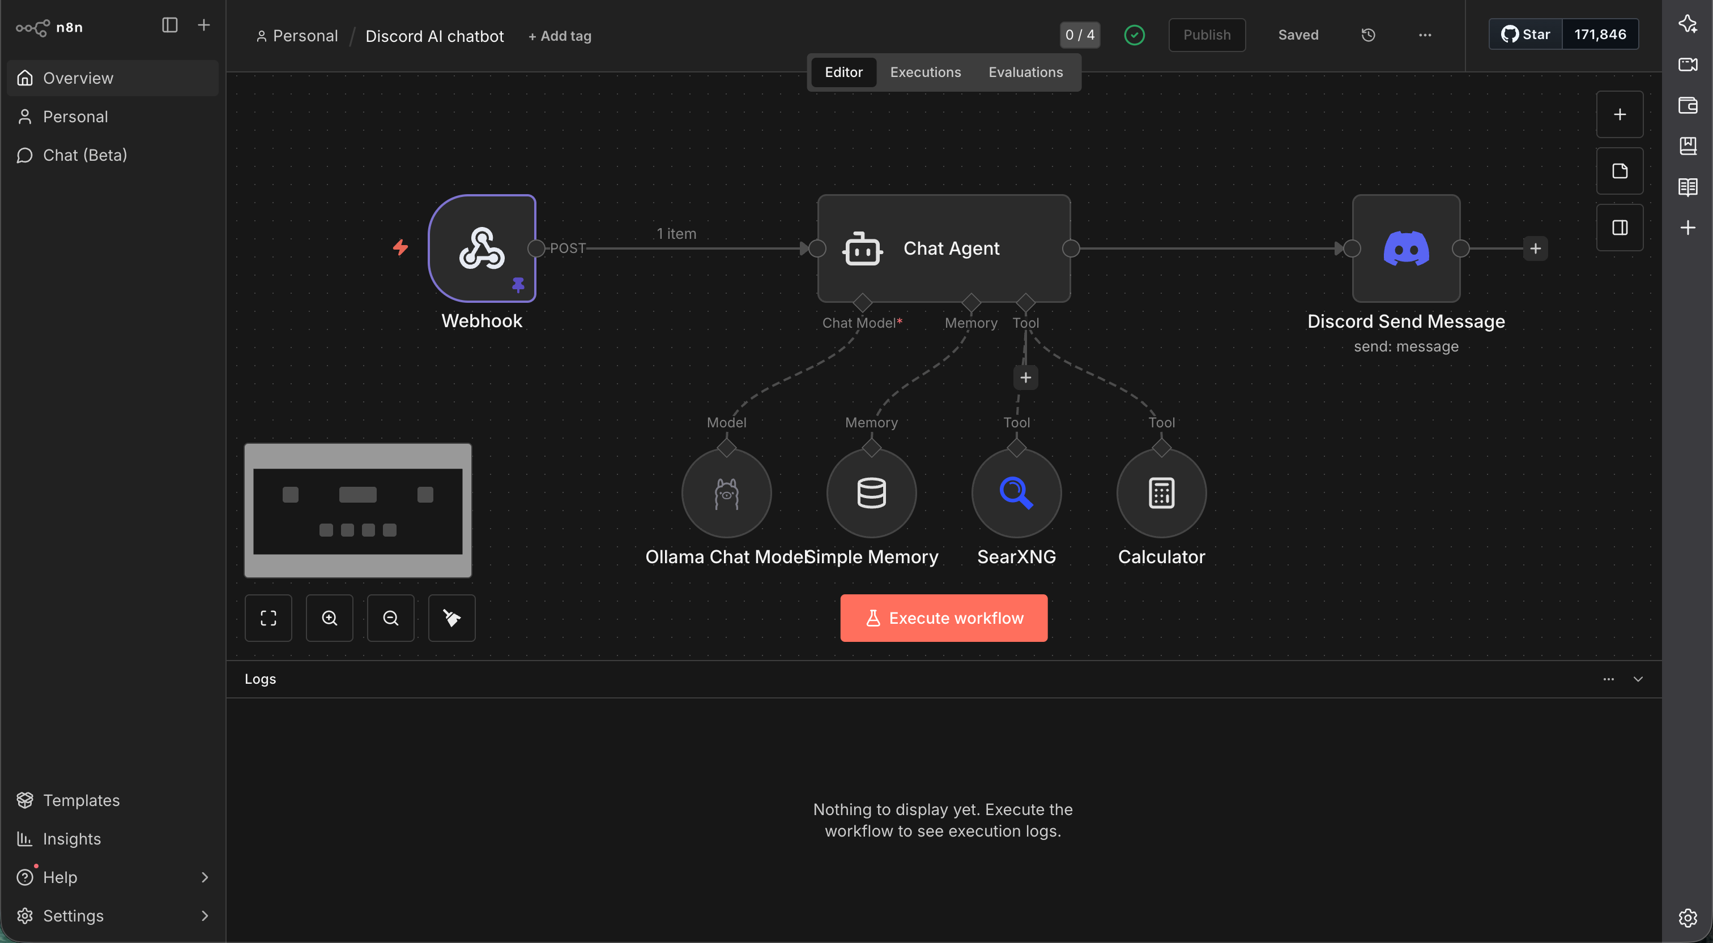The height and width of the screenshot is (943, 1713).
Task: Open the Discord Send Message node
Action: click(x=1406, y=248)
